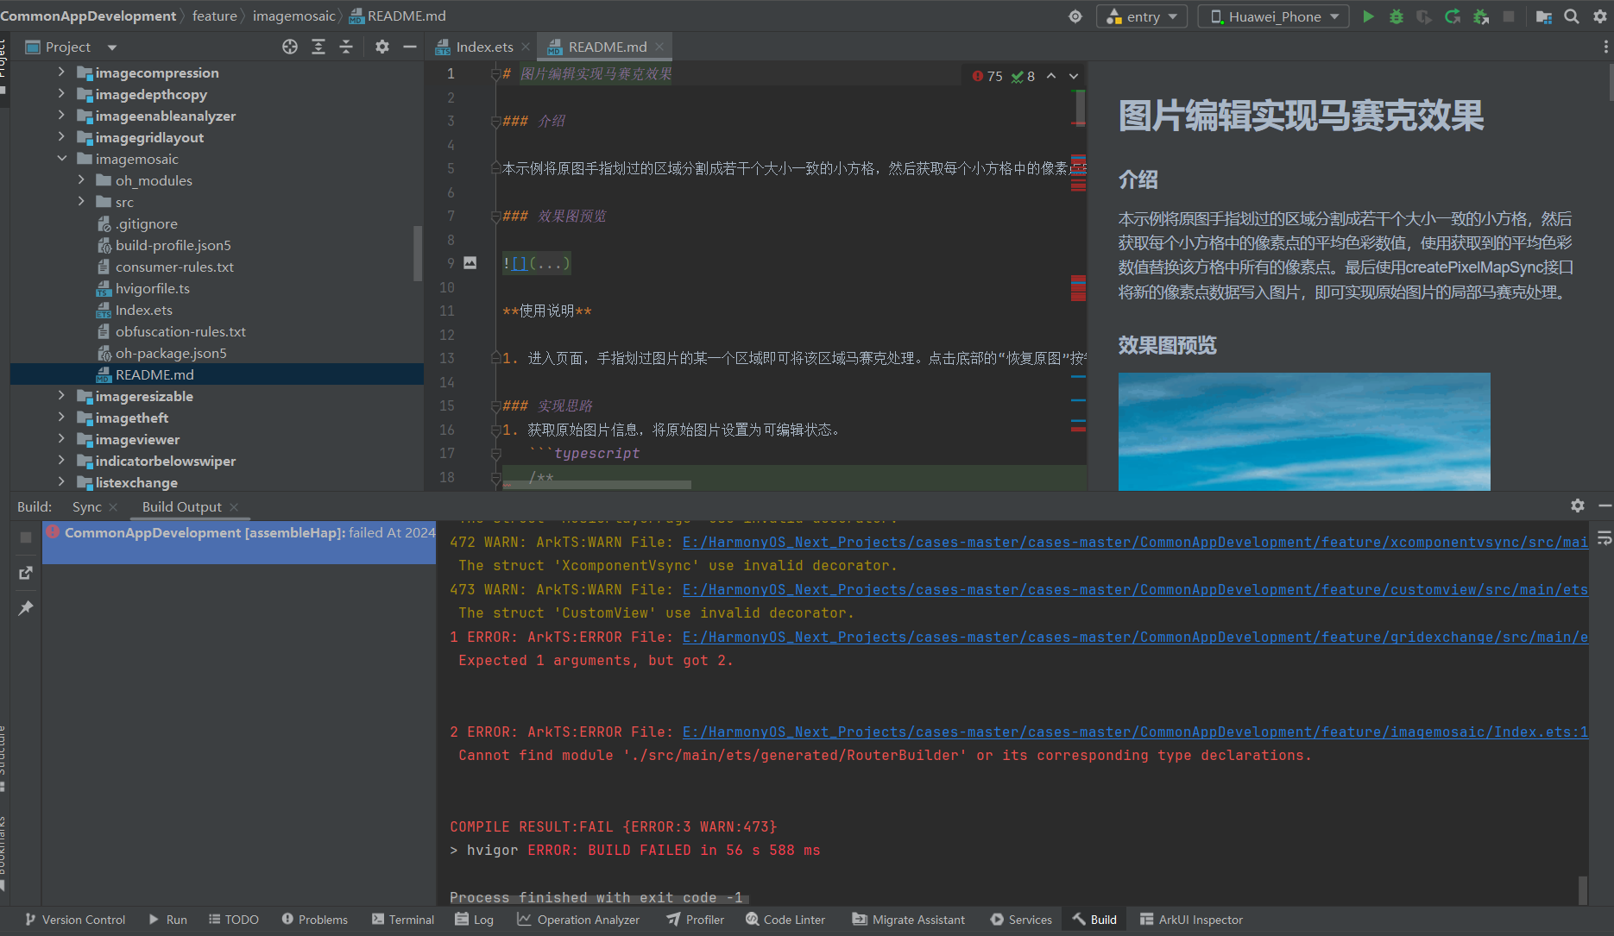
Task: Open the search magnifier in top toolbar
Action: [x=1572, y=16]
